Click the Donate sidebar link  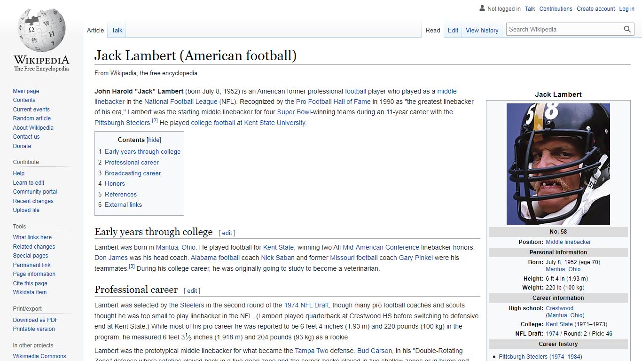22,146
